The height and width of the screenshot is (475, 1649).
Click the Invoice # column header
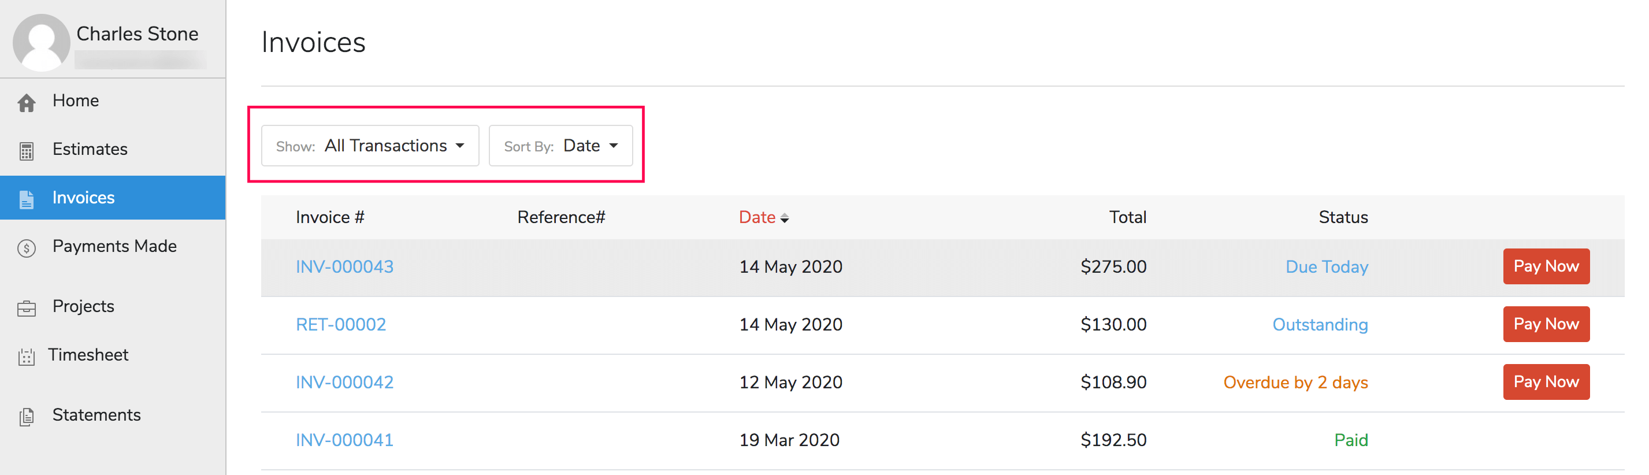330,218
